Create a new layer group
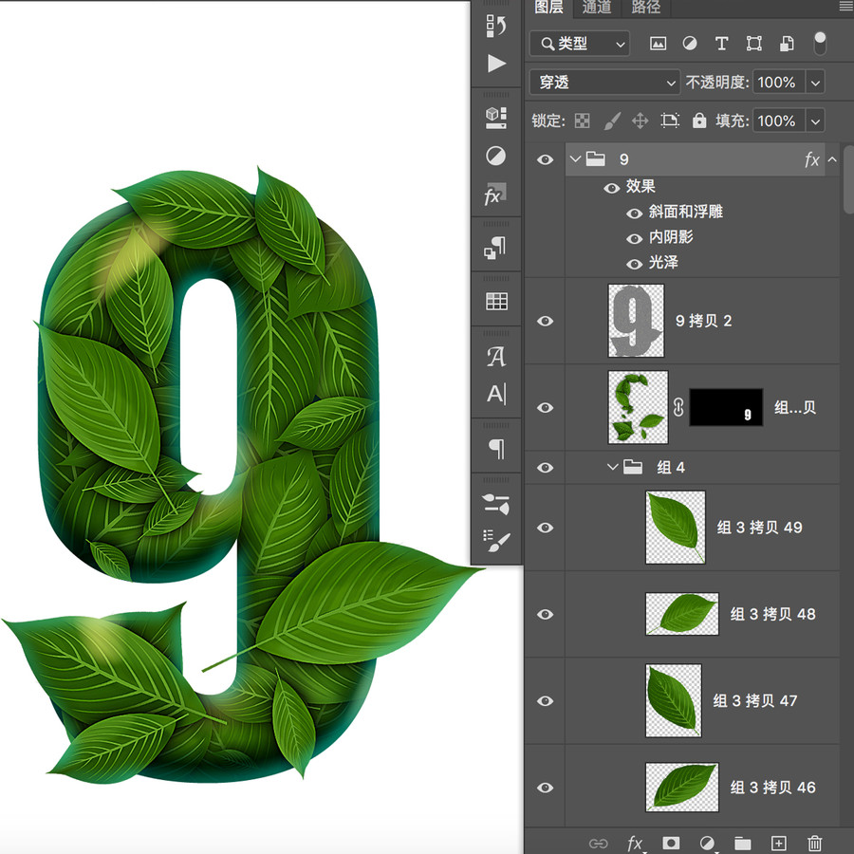Viewport: 854px width, 854px height. coord(742,844)
